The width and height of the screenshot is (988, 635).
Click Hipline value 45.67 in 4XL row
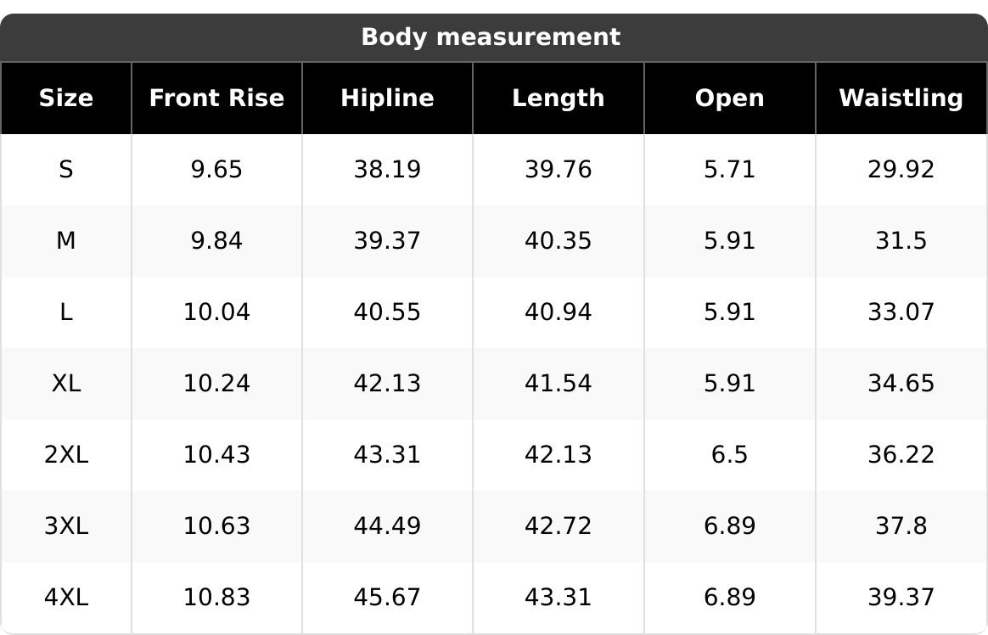[387, 598]
